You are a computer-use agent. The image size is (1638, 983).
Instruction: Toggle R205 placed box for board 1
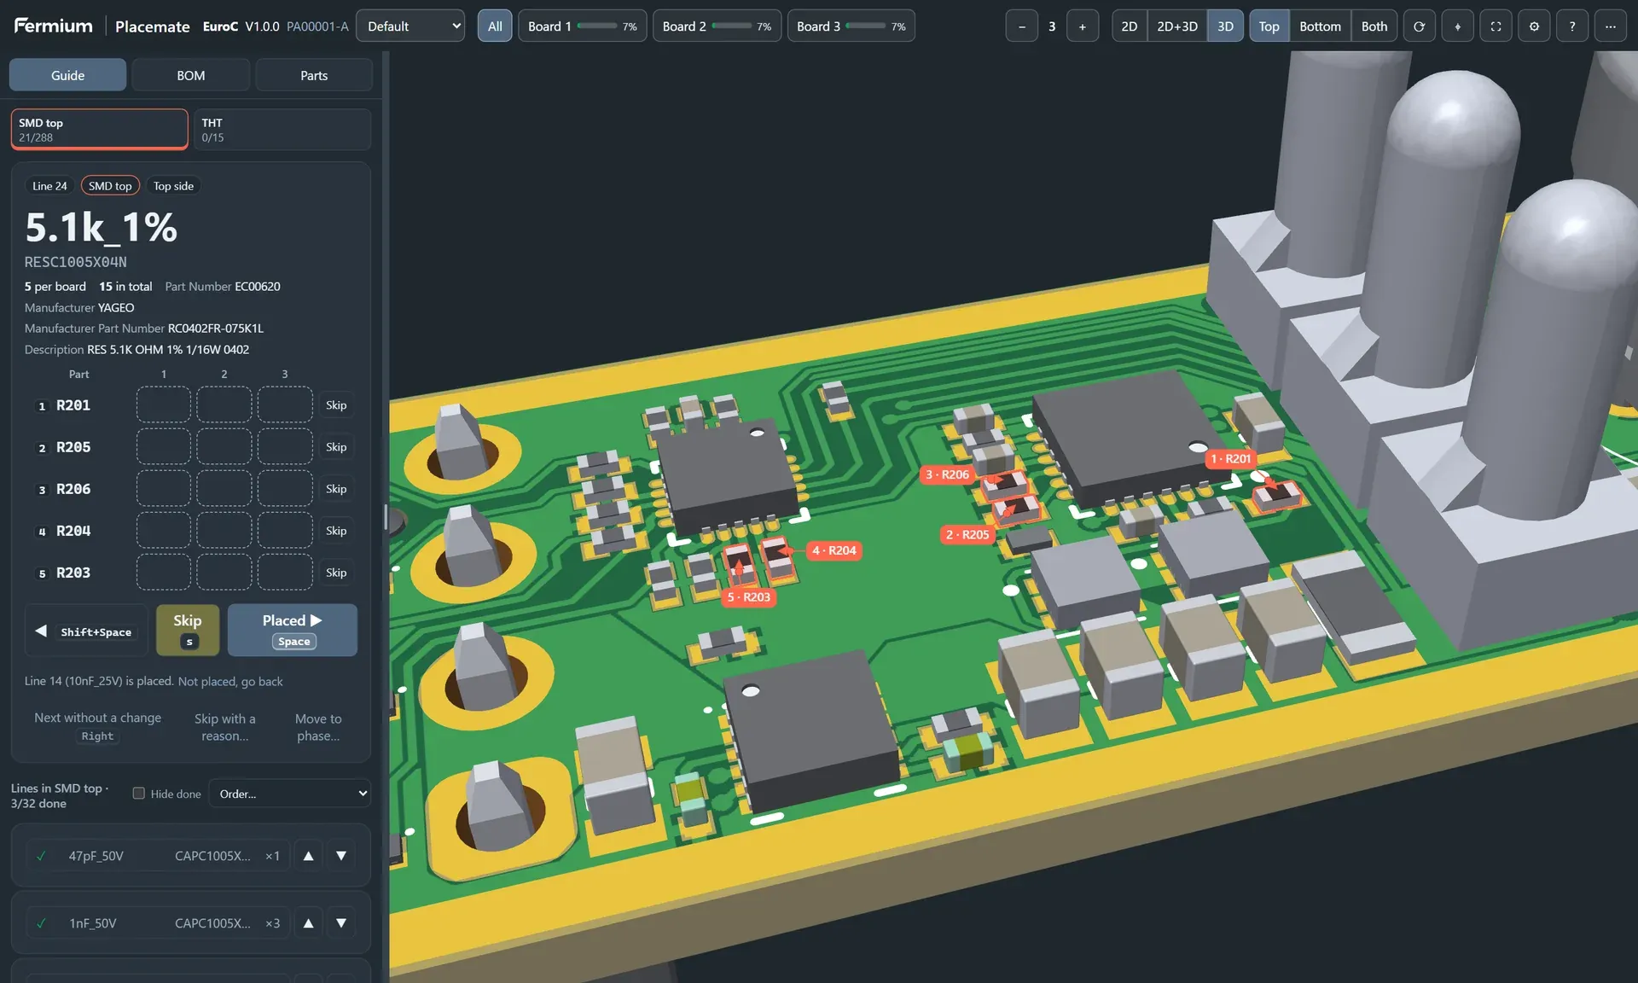[164, 446]
